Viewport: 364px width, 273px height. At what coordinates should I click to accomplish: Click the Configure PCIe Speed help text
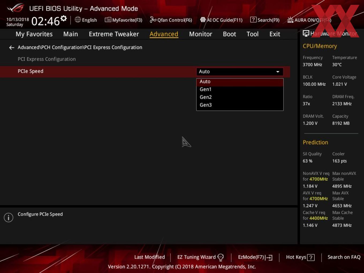40,214
